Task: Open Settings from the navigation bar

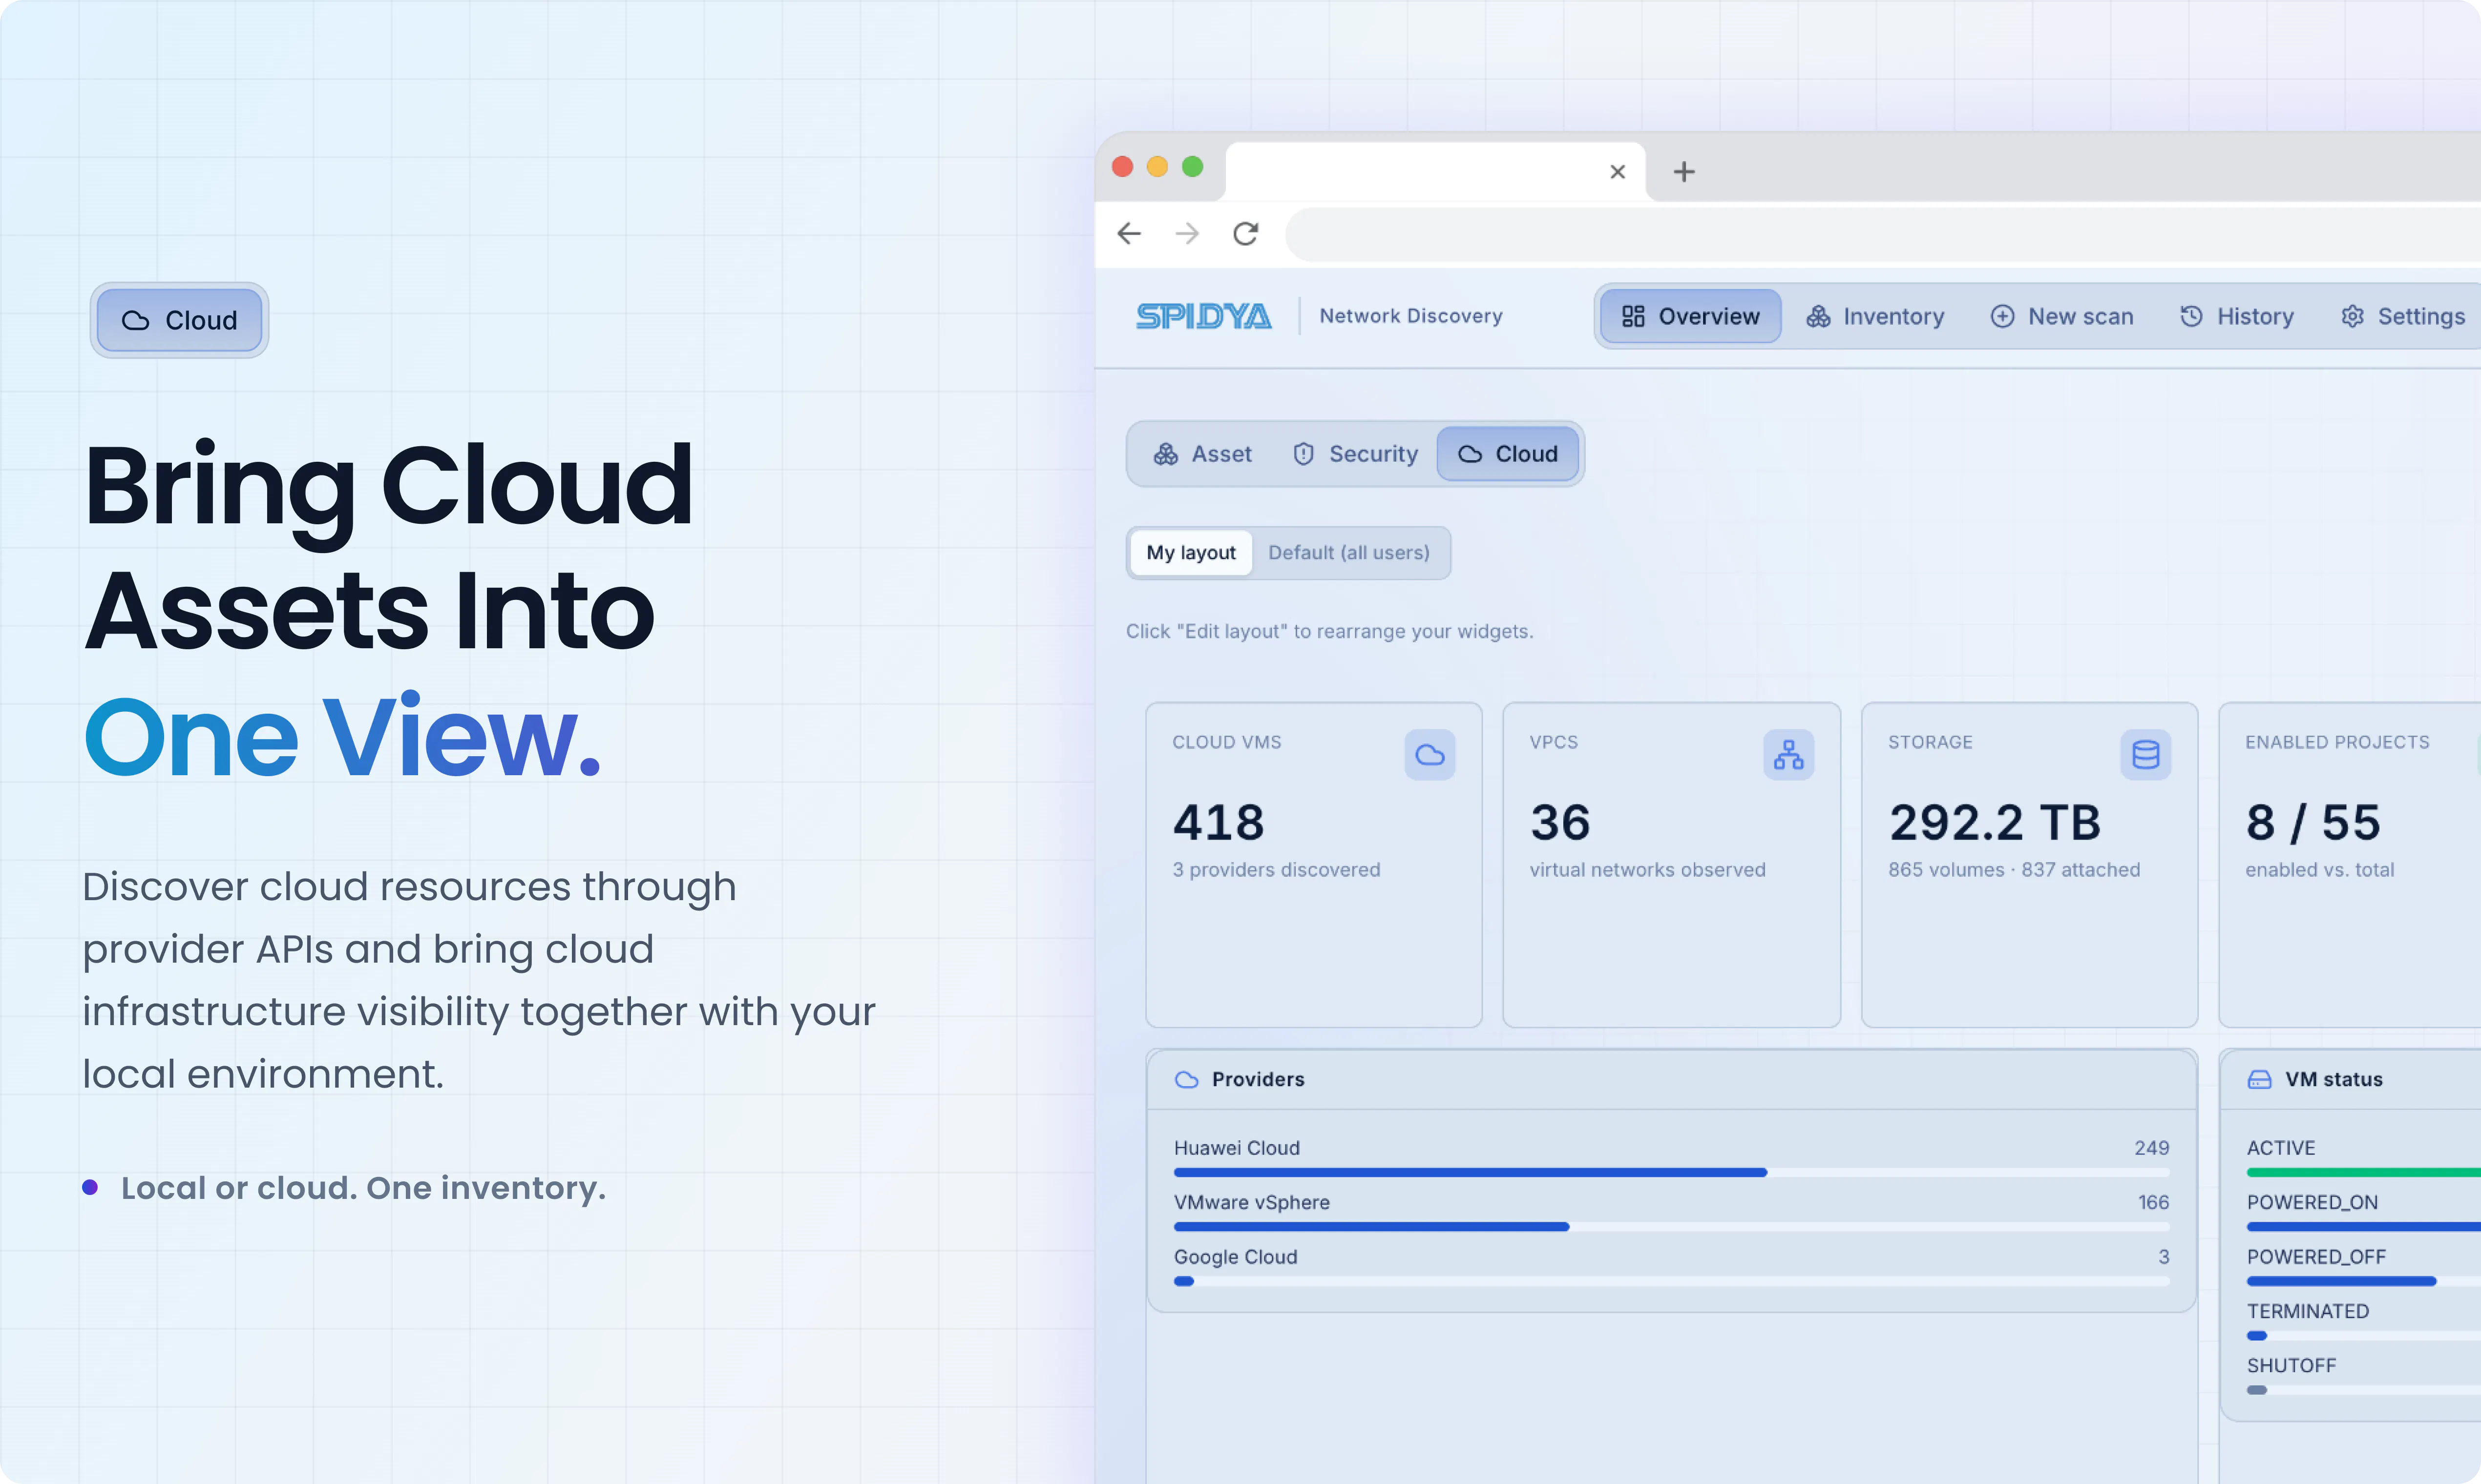Action: [2403, 316]
